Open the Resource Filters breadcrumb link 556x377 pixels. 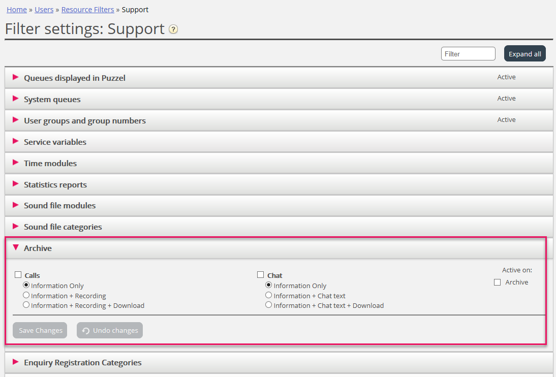coord(87,10)
